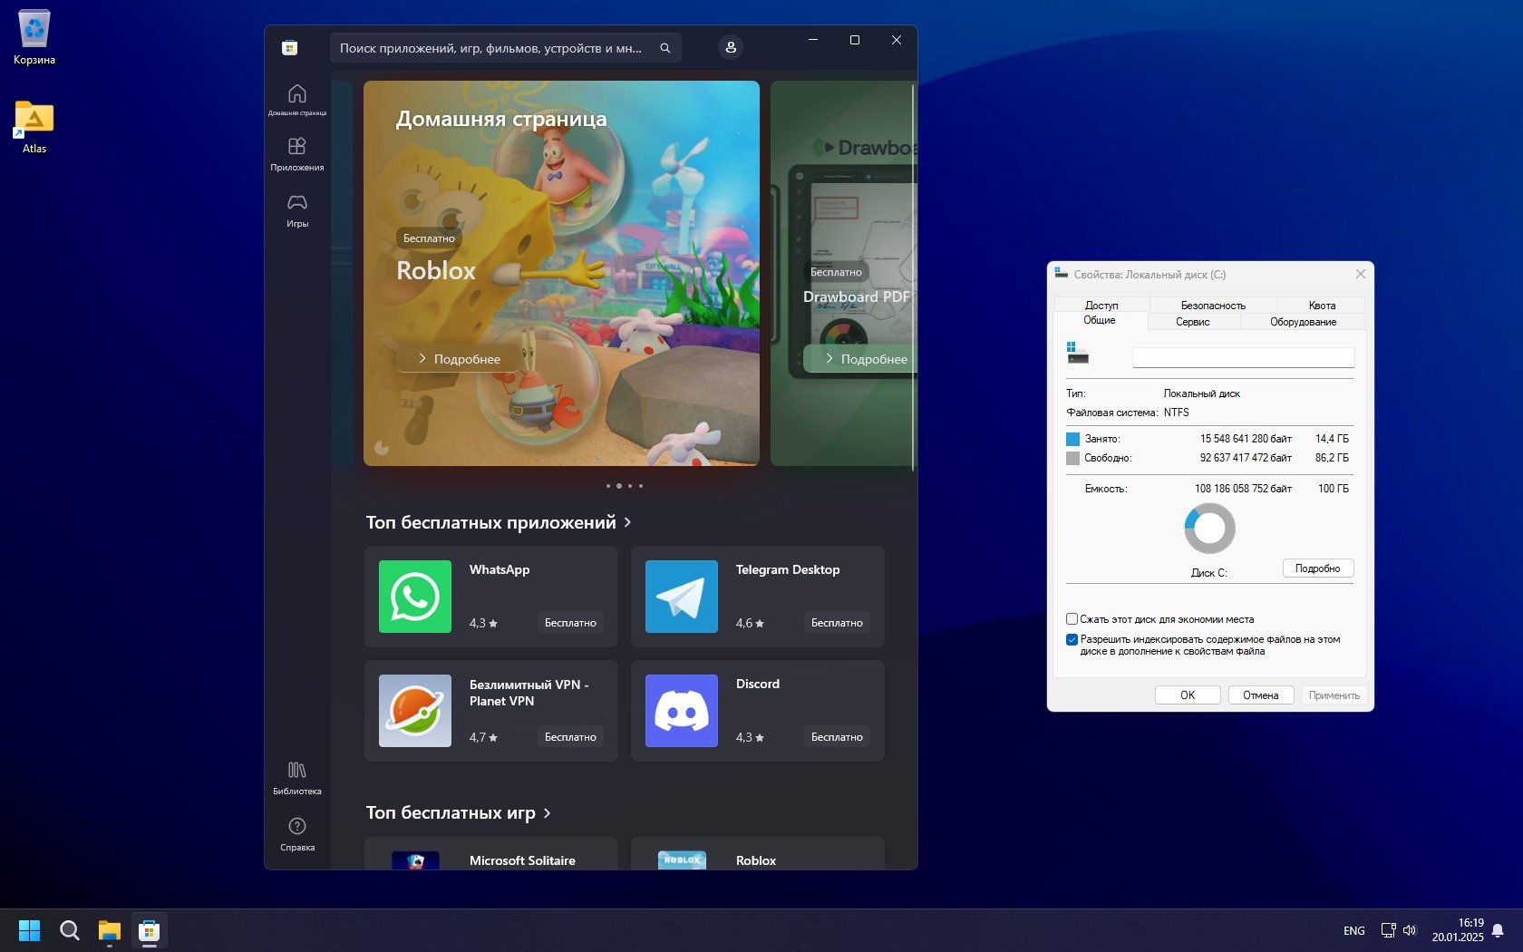Viewport: 1523px width, 952px height.
Task: Switch to the Сервис tab
Action: pyautogui.click(x=1192, y=322)
